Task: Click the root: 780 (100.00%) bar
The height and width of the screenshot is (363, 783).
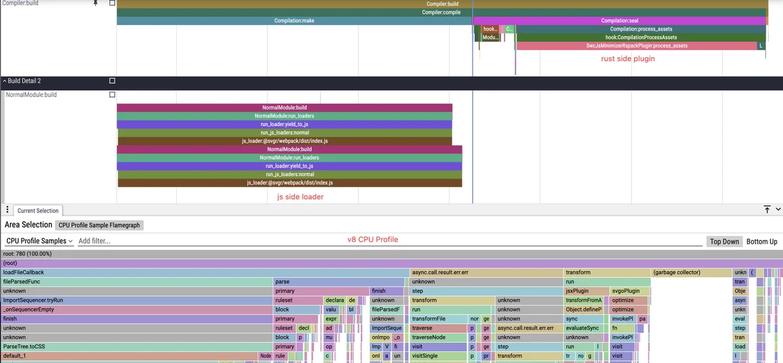Action: (391, 254)
